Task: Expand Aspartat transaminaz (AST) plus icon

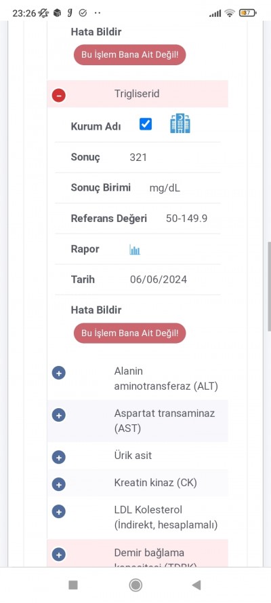Action: point(59,416)
